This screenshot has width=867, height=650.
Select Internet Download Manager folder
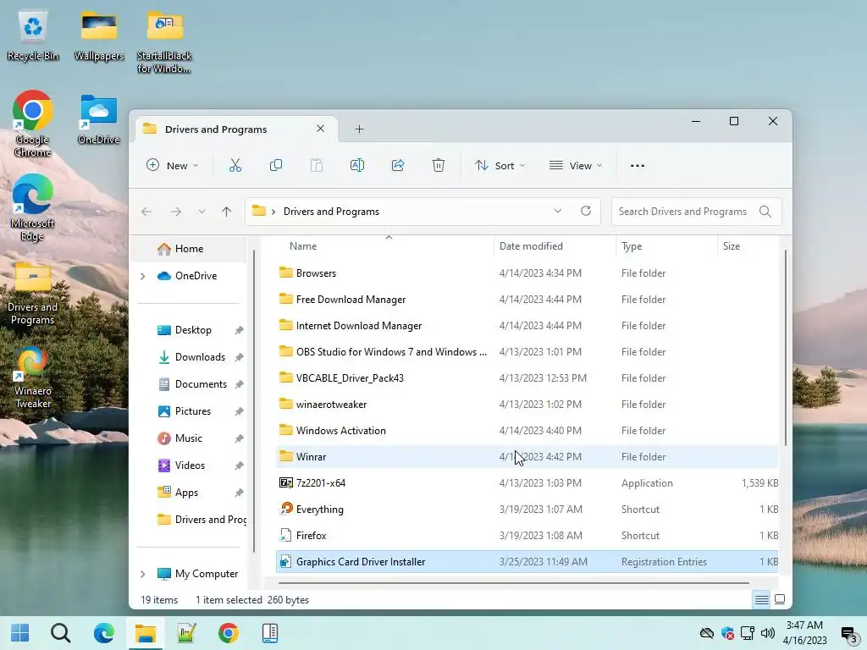pos(527,326)
